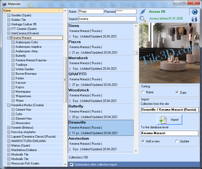Click the connection plug icon

(x=143, y=12)
